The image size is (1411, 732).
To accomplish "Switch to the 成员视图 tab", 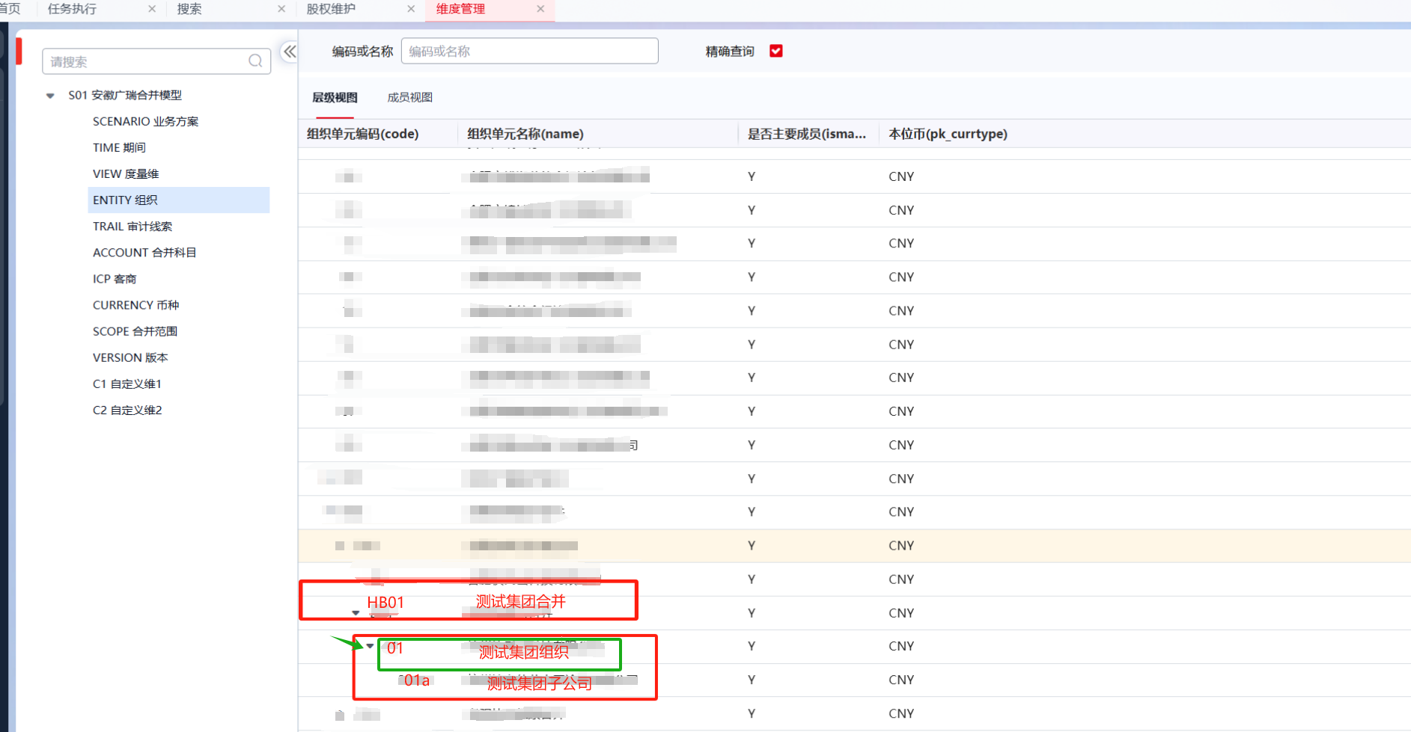I will [x=409, y=97].
